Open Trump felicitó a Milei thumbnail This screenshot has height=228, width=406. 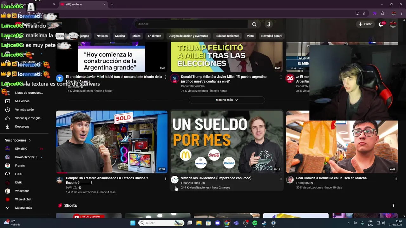(x=227, y=57)
